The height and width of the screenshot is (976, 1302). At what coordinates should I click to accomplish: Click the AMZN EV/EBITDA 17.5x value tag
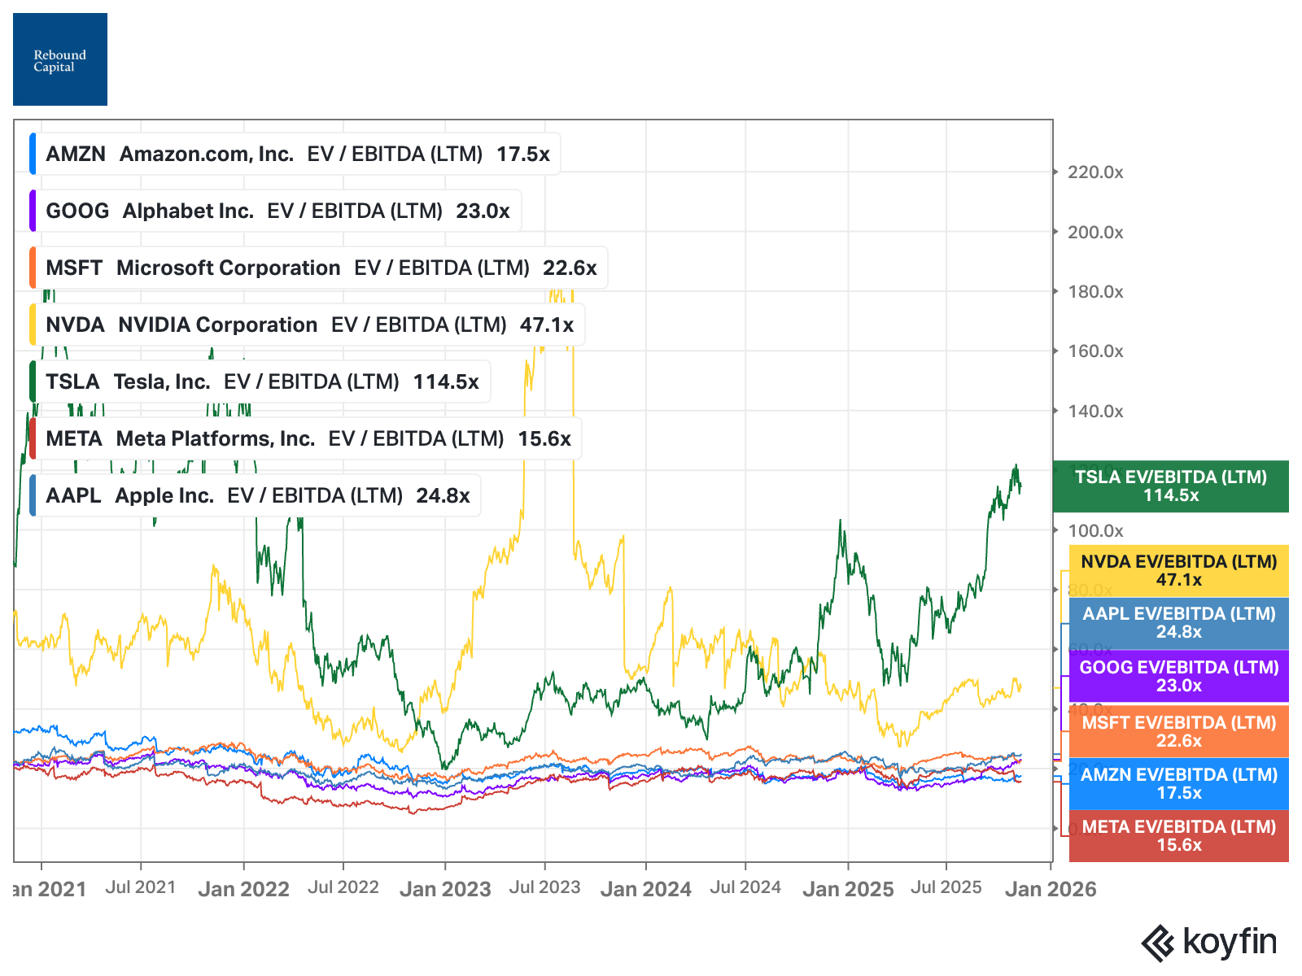(x=1179, y=784)
